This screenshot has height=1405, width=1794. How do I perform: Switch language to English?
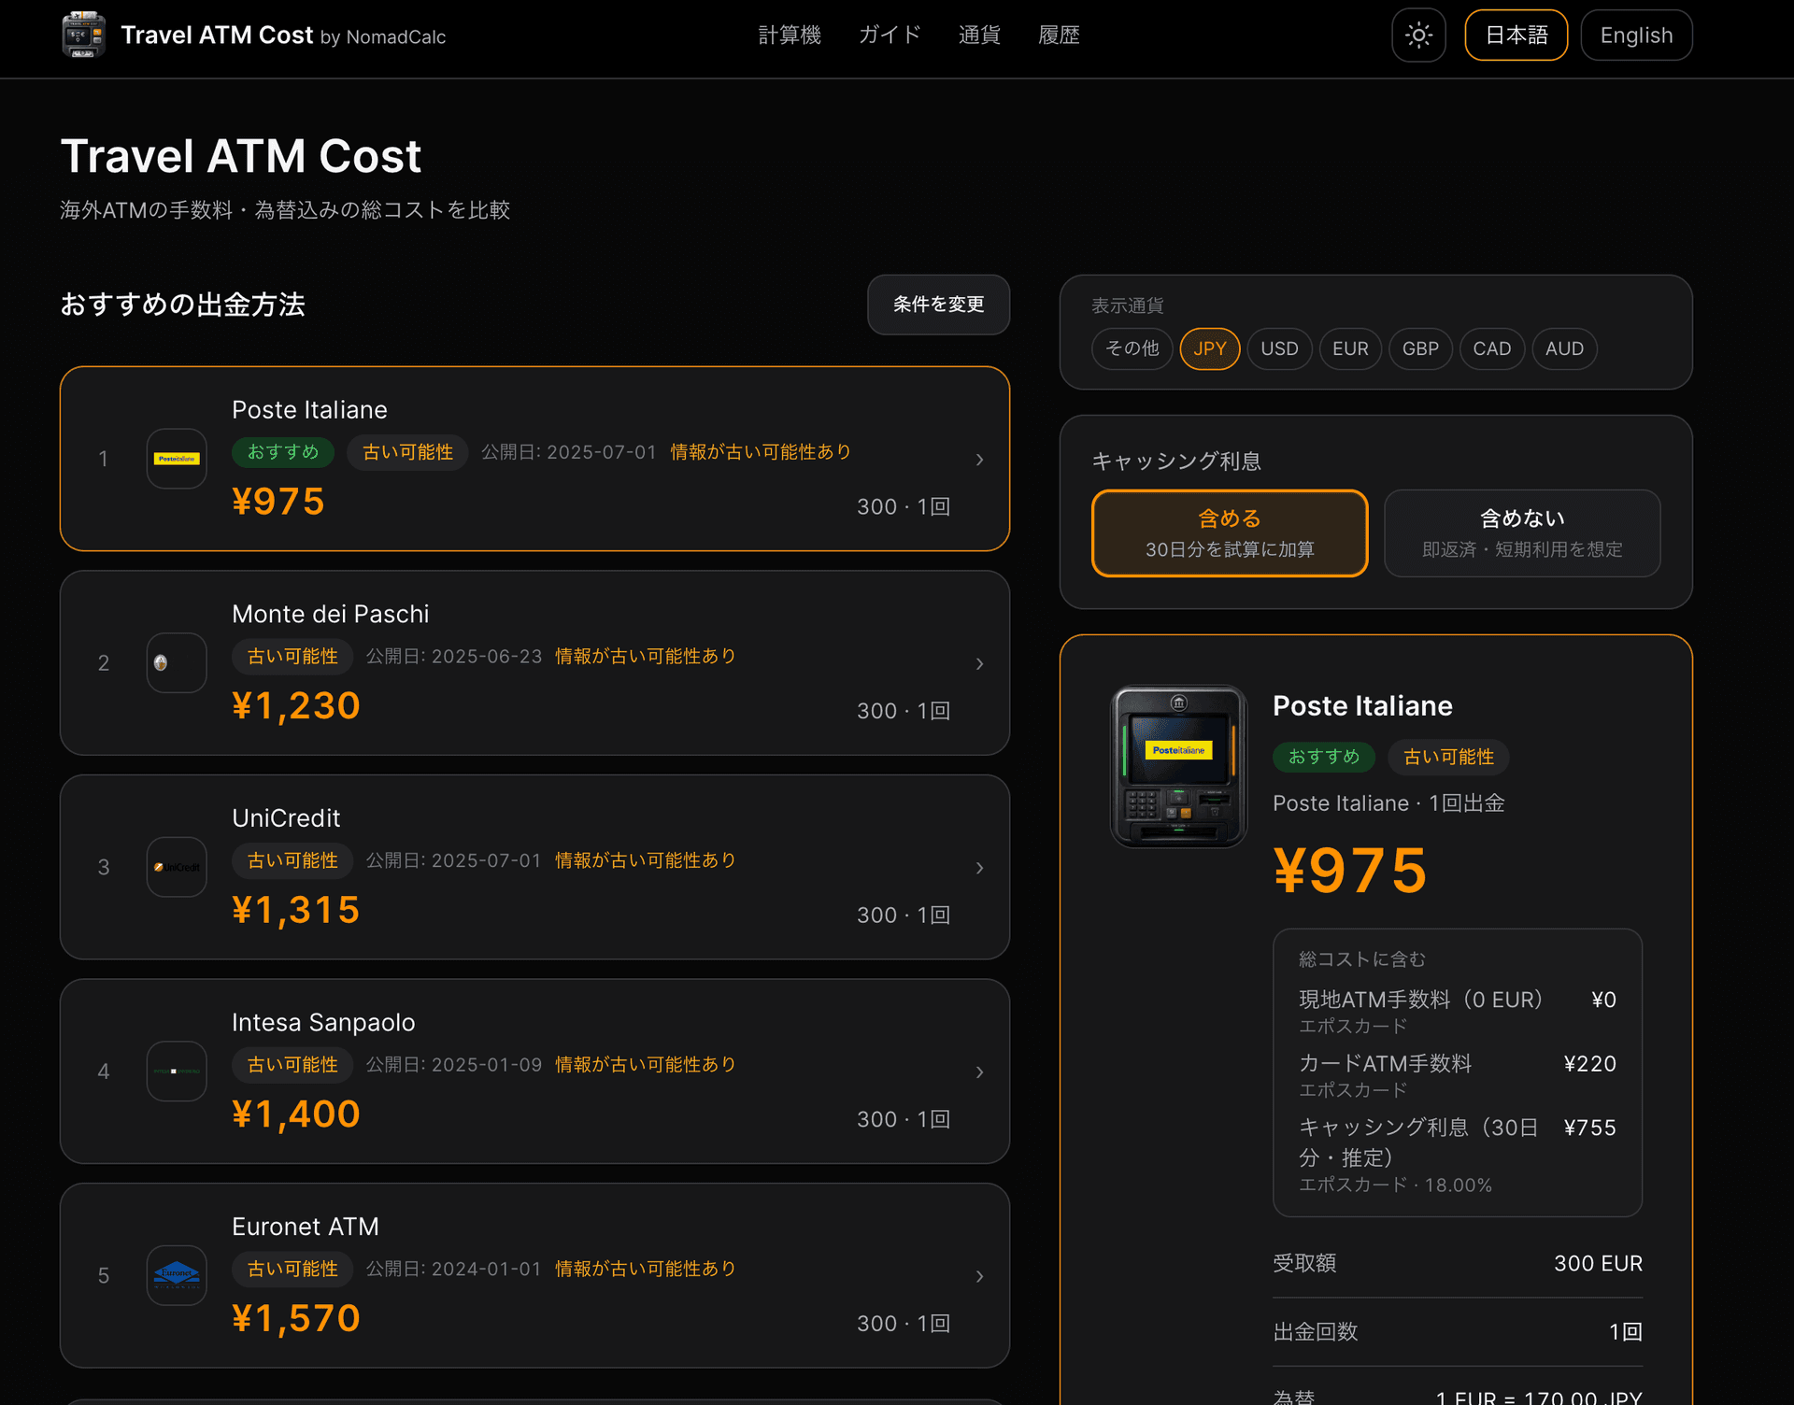(x=1636, y=35)
